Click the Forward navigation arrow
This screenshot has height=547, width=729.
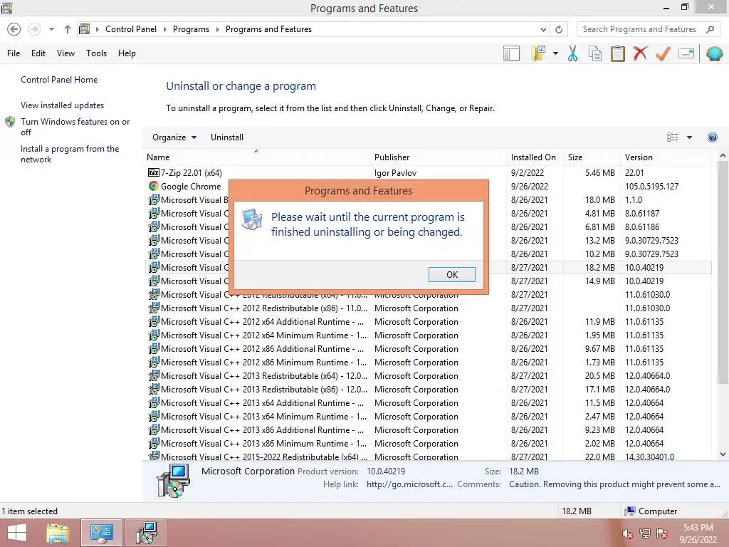click(34, 29)
